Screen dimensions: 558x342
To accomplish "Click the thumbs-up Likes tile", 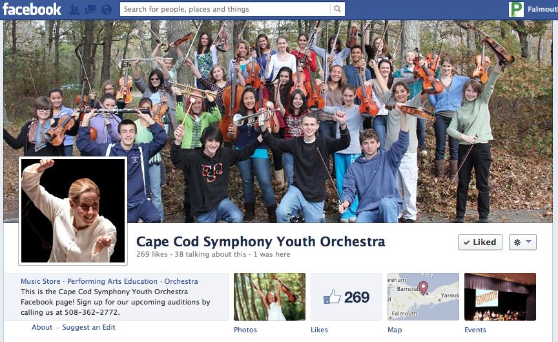I will click(x=346, y=297).
